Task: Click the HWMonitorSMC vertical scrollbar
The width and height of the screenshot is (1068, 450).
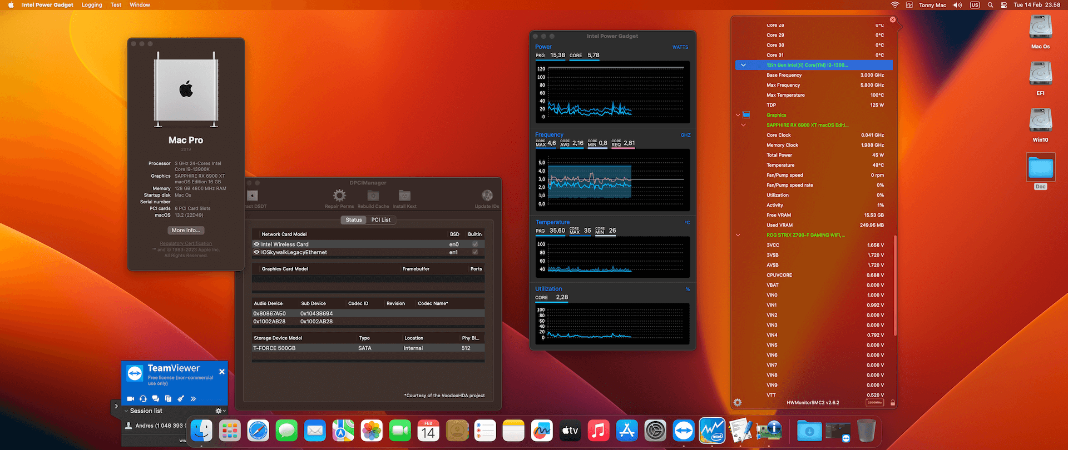Action: (x=895, y=286)
